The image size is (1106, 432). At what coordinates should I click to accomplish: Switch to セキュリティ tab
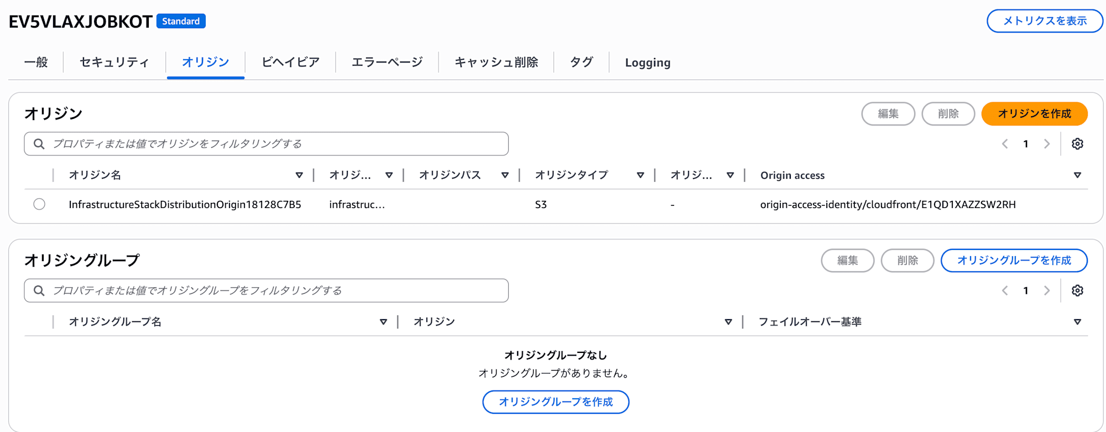coord(114,62)
